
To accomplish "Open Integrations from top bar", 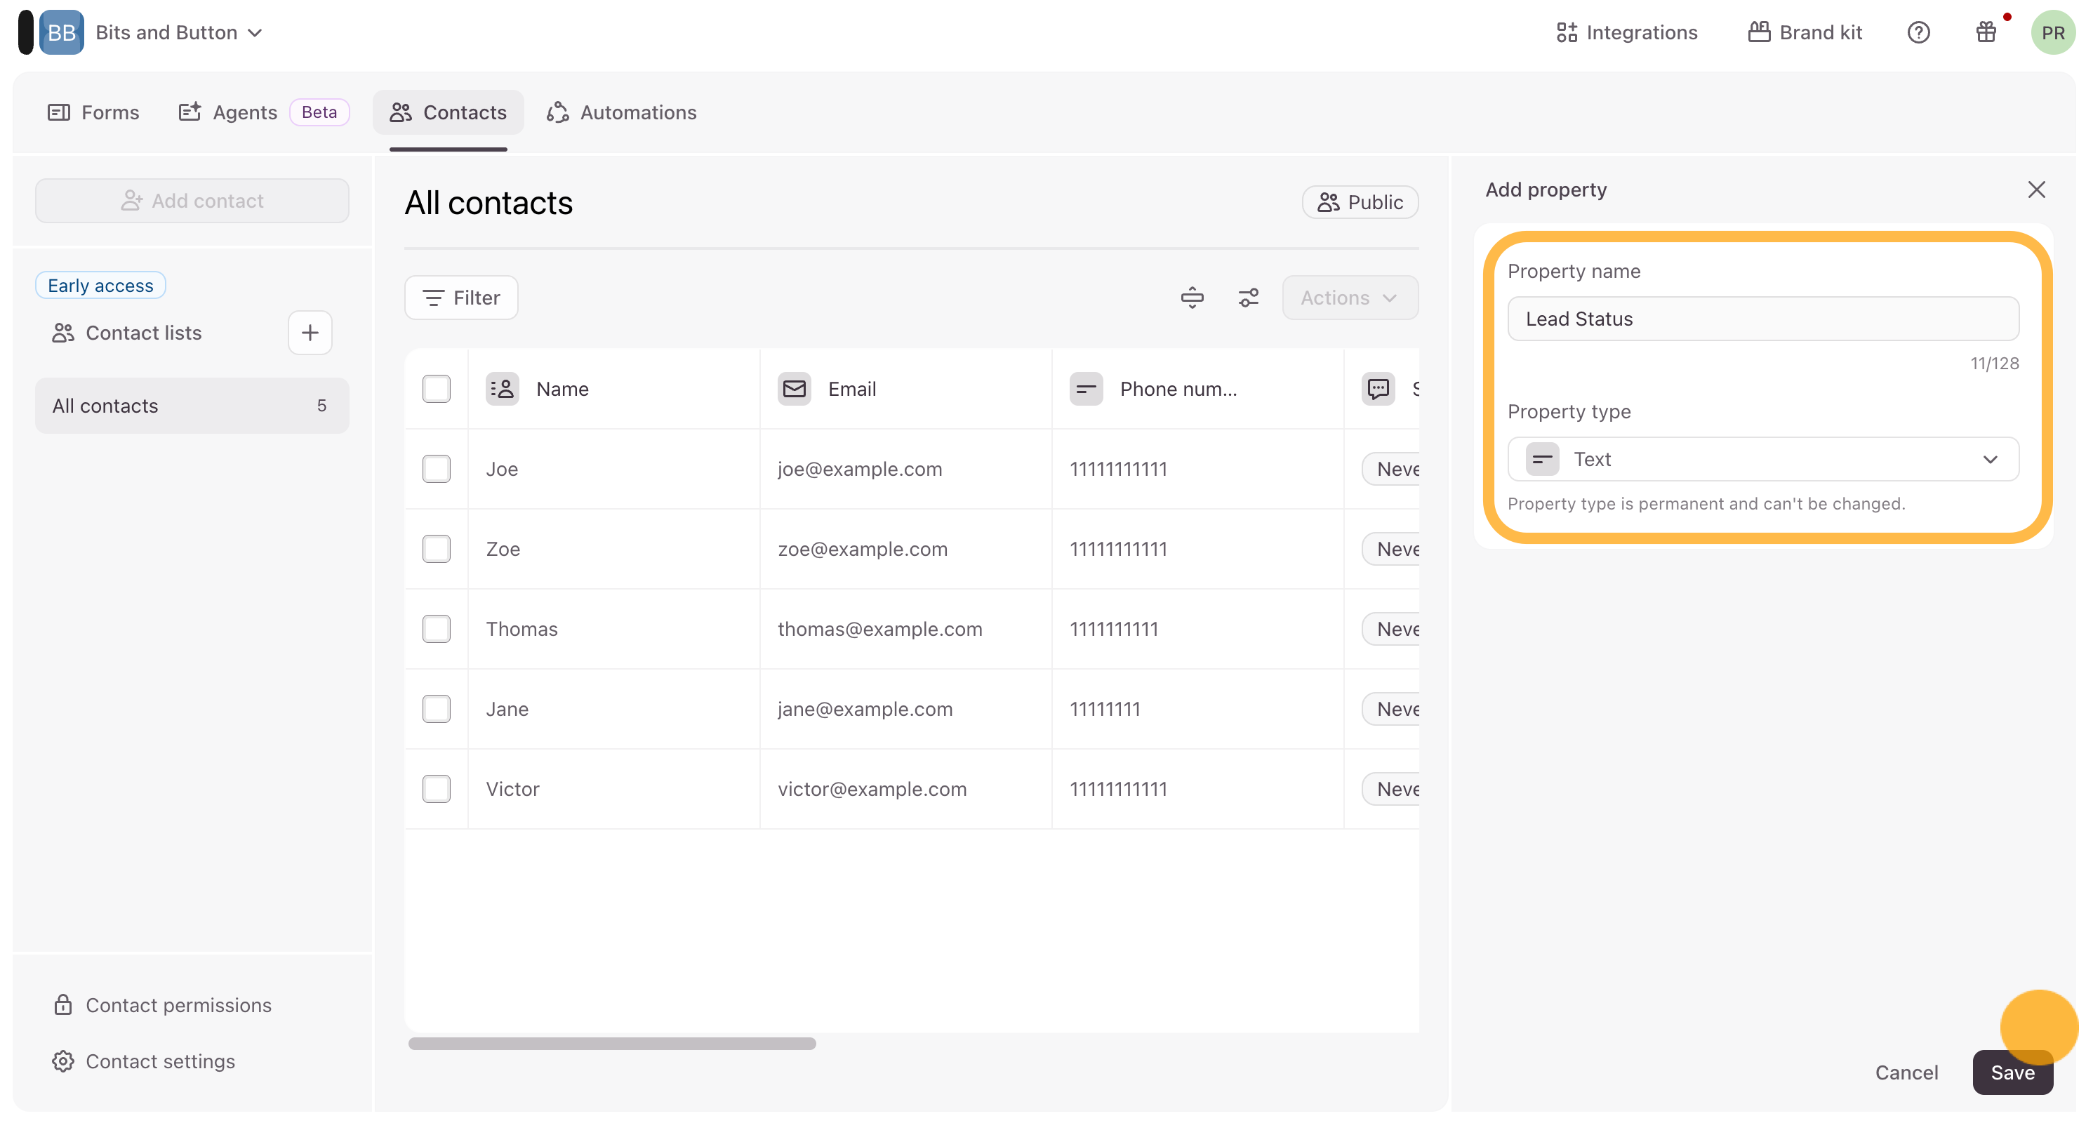I will tap(1626, 32).
